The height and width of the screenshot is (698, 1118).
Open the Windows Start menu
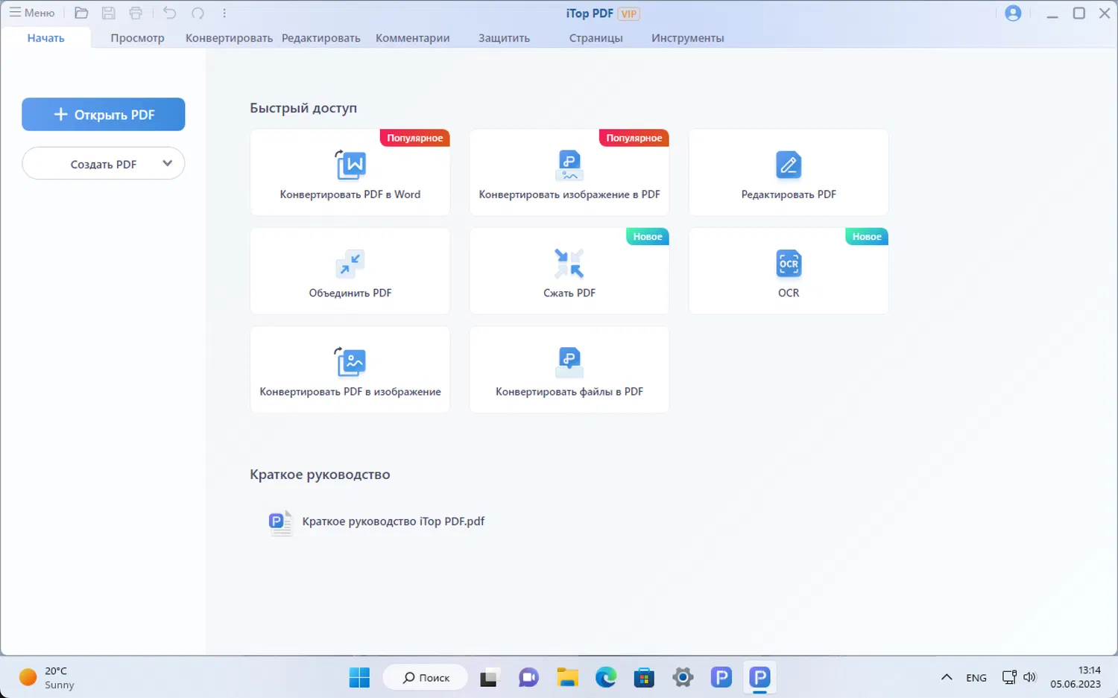(x=359, y=678)
